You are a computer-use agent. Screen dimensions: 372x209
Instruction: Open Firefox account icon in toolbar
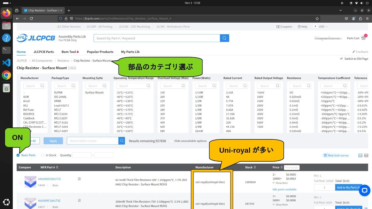[x=353, y=18]
